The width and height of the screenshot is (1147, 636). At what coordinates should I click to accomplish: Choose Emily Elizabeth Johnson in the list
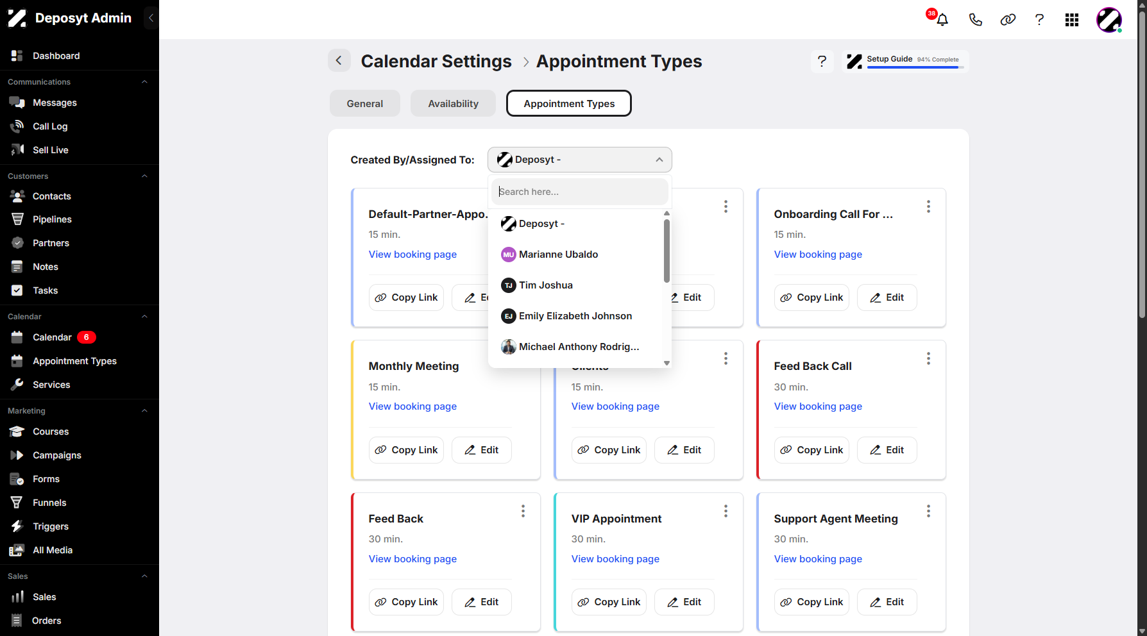[x=575, y=316]
